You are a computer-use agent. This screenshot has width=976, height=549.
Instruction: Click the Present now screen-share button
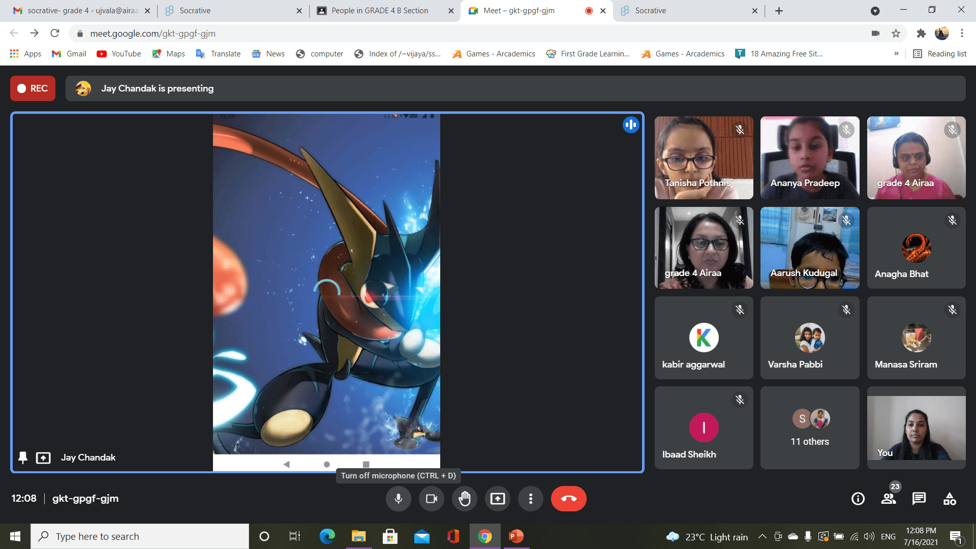[497, 499]
